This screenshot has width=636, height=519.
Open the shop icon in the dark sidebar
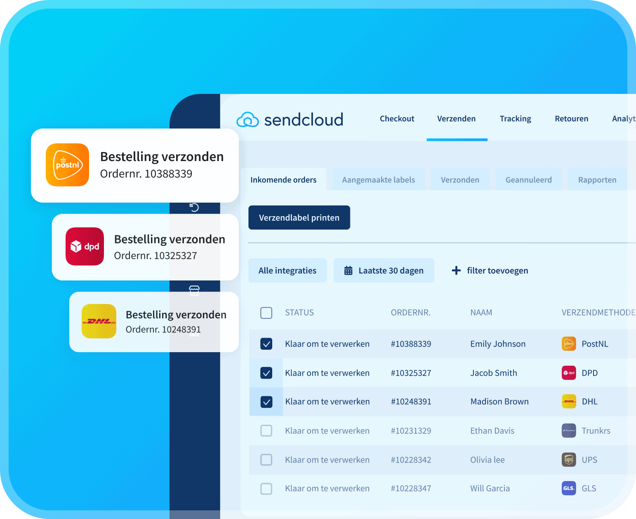pyautogui.click(x=194, y=290)
